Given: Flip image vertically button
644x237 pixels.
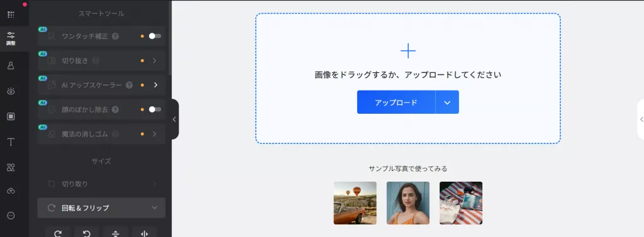Looking at the screenshot, I should (116, 233).
